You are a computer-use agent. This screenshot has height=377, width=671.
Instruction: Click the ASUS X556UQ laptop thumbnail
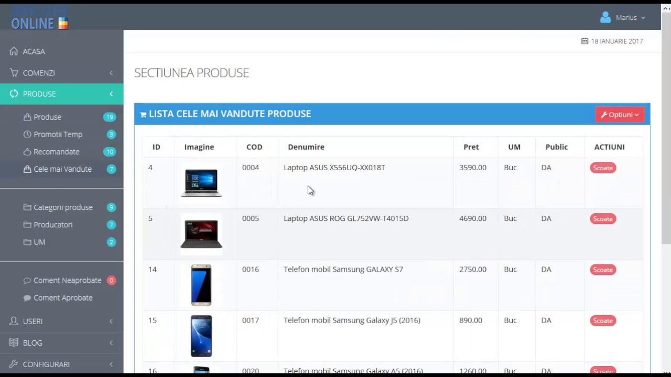(x=201, y=183)
